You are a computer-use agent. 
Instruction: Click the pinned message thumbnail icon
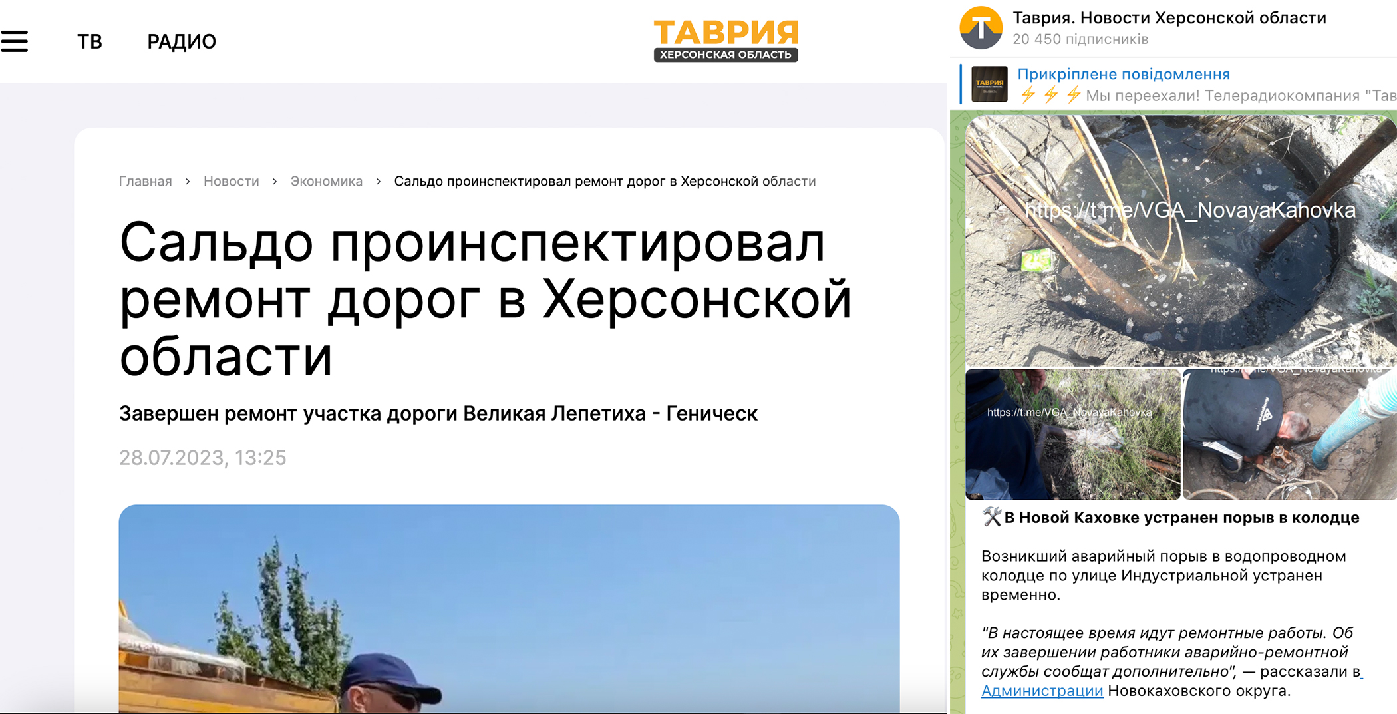(x=989, y=85)
